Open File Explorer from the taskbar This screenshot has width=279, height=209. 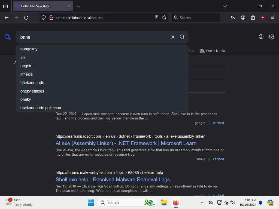pyautogui.click(x=164, y=202)
